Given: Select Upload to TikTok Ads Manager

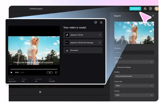Looking at the screenshot, I should click(83, 43).
